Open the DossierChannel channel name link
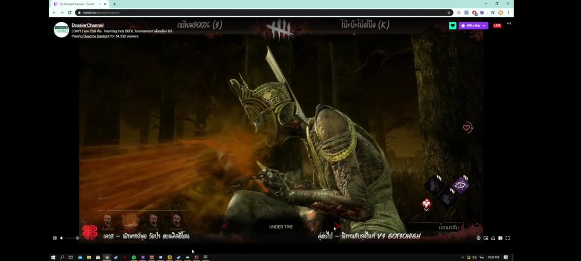Image resolution: width=581 pixels, height=261 pixels. coord(88,25)
